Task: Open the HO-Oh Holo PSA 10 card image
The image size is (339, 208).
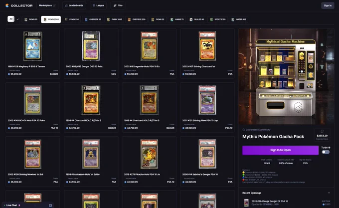Action: [x=32, y=100]
